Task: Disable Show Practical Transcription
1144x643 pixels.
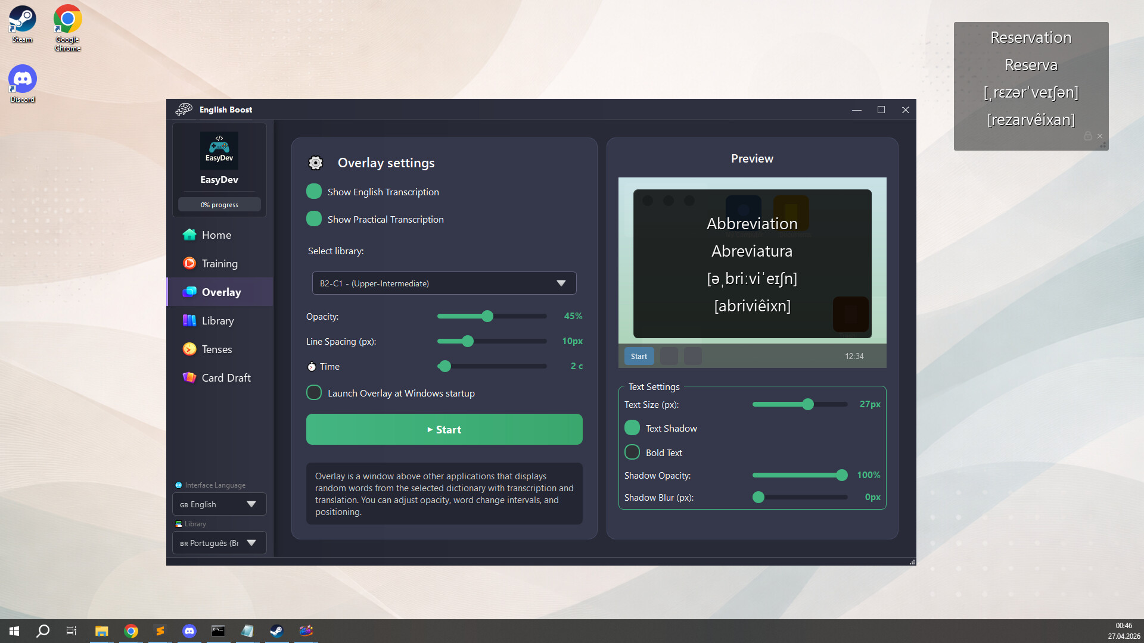Action: tap(314, 219)
